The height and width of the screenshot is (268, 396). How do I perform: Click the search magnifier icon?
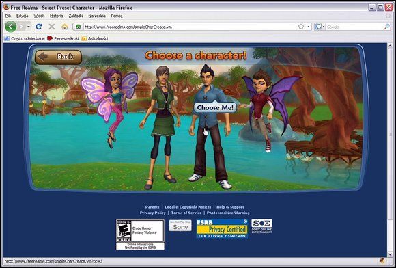point(386,27)
